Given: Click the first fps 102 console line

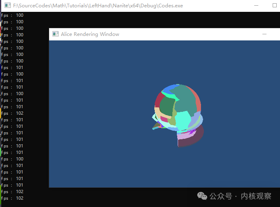Looking at the screenshot, I should tap(12, 113).
